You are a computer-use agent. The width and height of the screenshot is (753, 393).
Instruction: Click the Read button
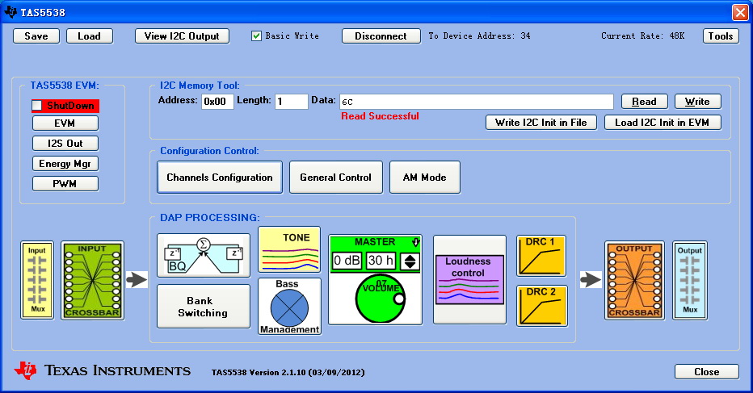[x=645, y=101]
